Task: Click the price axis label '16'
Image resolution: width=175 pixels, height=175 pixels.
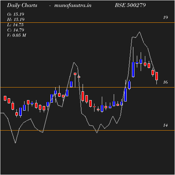Action: (x=166, y=82)
